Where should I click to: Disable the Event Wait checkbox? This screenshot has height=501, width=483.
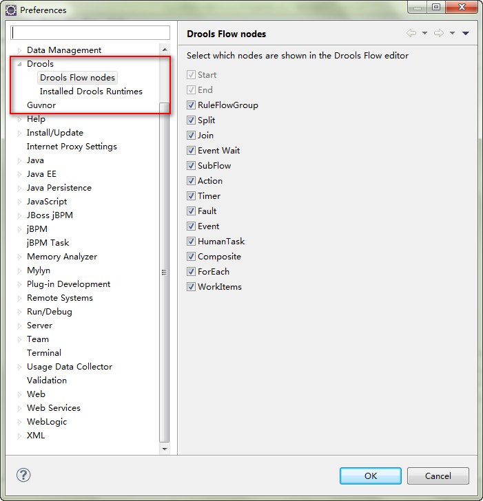[x=191, y=150]
